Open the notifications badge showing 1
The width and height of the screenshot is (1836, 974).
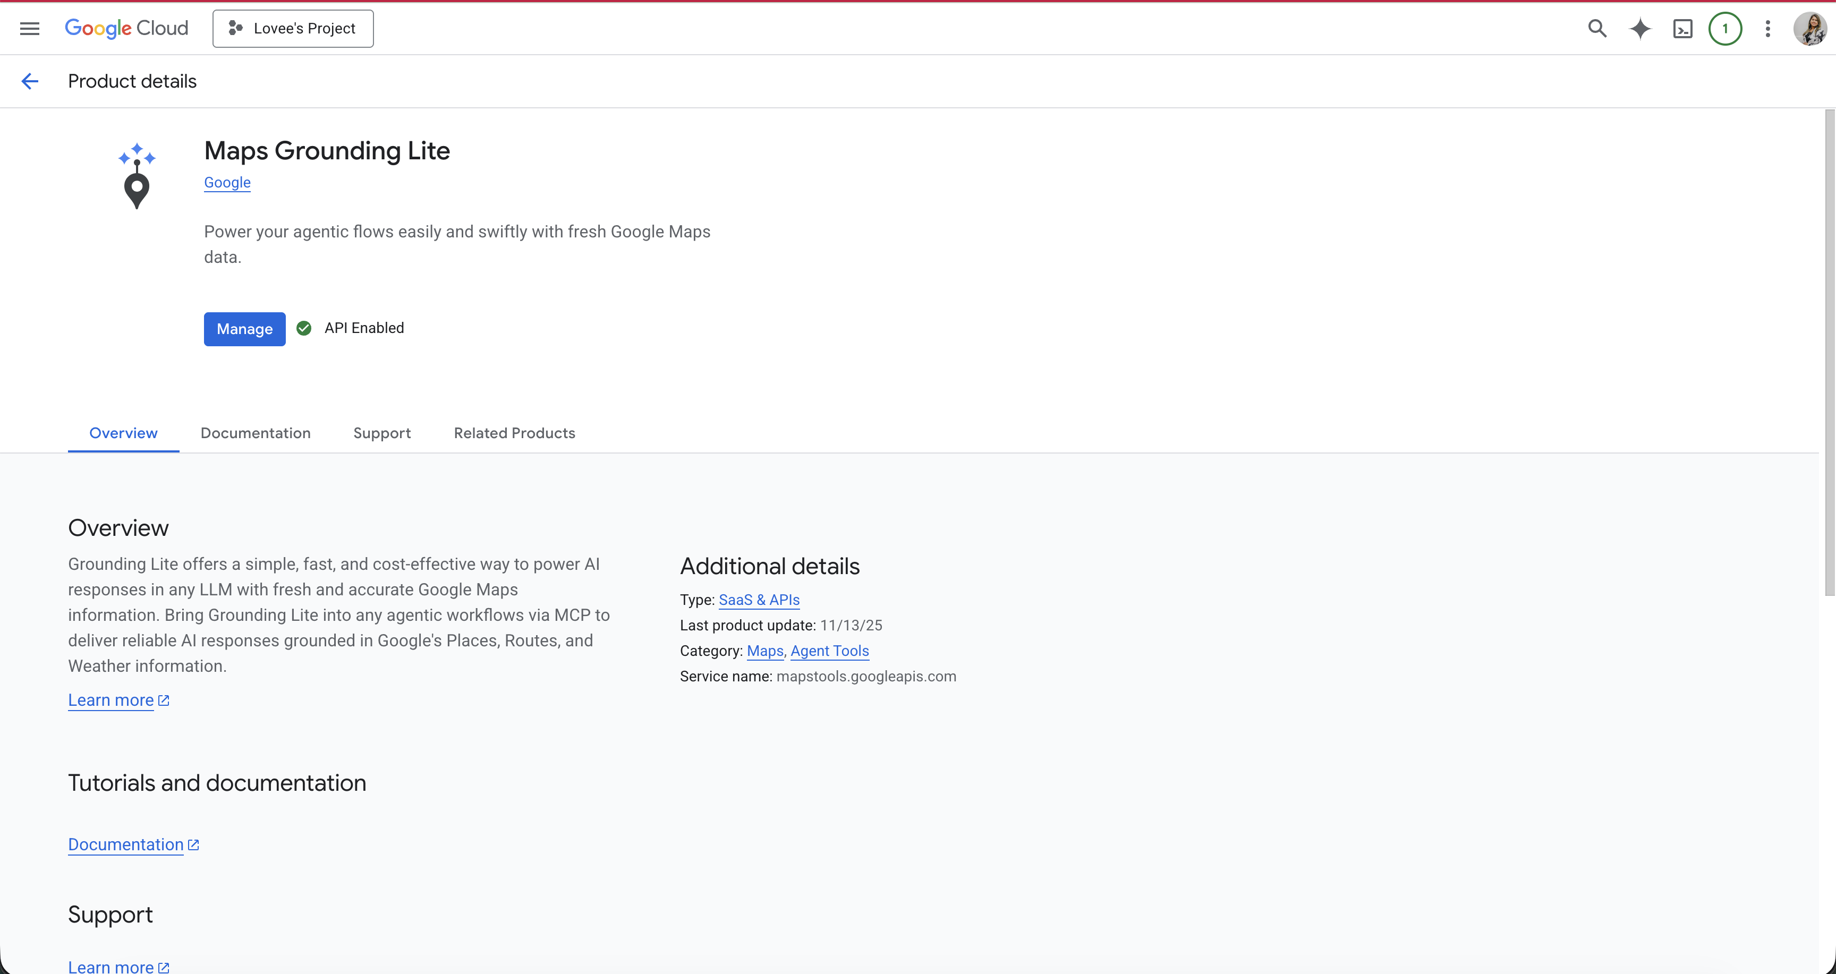(1725, 29)
